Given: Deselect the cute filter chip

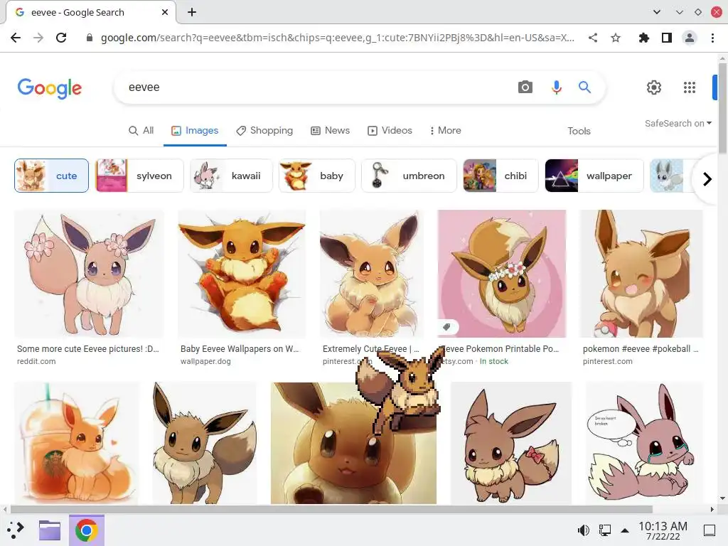Looking at the screenshot, I should coord(51,176).
